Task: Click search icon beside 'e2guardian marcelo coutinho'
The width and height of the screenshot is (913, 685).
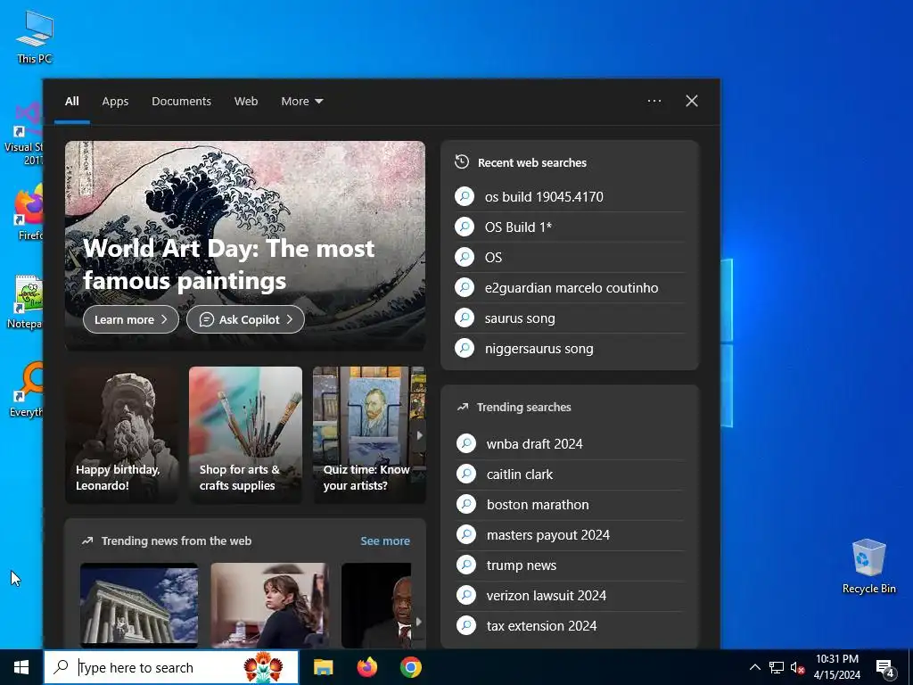Action: pyautogui.click(x=465, y=287)
